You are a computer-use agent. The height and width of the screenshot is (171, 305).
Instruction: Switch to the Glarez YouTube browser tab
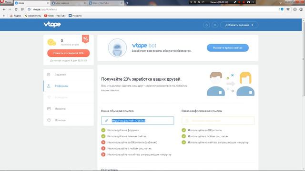[x=106, y=3]
